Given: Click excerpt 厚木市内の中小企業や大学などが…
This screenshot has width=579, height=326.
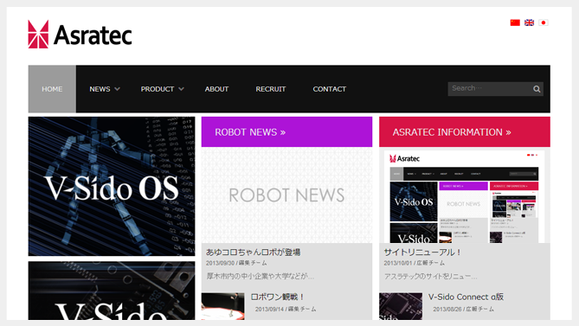Looking at the screenshot, I should pos(260,276).
